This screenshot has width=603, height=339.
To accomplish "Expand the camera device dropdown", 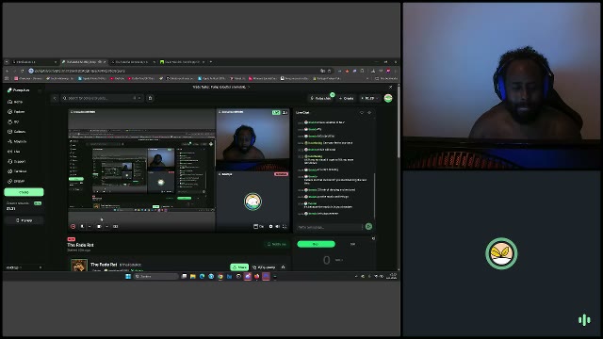I will click(106, 226).
